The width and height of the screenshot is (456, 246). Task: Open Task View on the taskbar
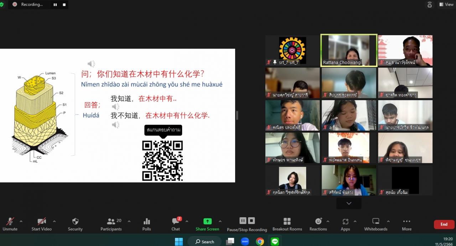pyautogui.click(x=230, y=241)
